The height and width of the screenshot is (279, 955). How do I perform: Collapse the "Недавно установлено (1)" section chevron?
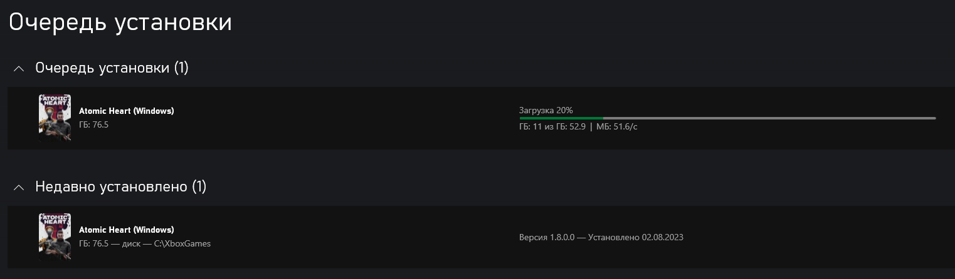(19, 187)
